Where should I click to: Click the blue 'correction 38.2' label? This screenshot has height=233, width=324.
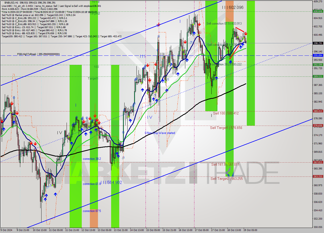tap(92, 159)
